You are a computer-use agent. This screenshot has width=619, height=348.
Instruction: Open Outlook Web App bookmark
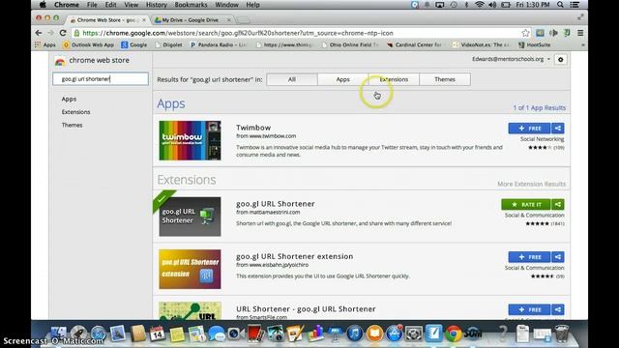[88, 45]
